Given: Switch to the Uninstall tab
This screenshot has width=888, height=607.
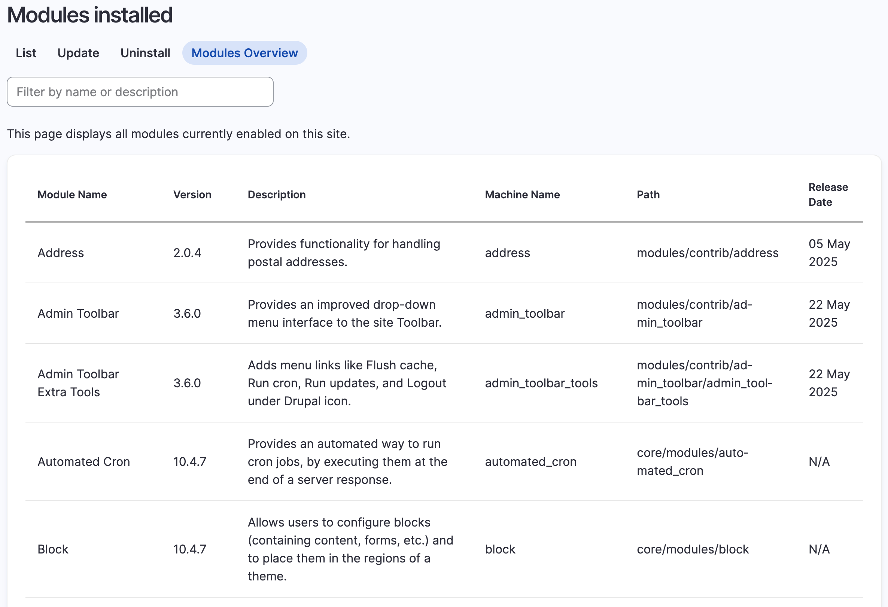Looking at the screenshot, I should 145,53.
